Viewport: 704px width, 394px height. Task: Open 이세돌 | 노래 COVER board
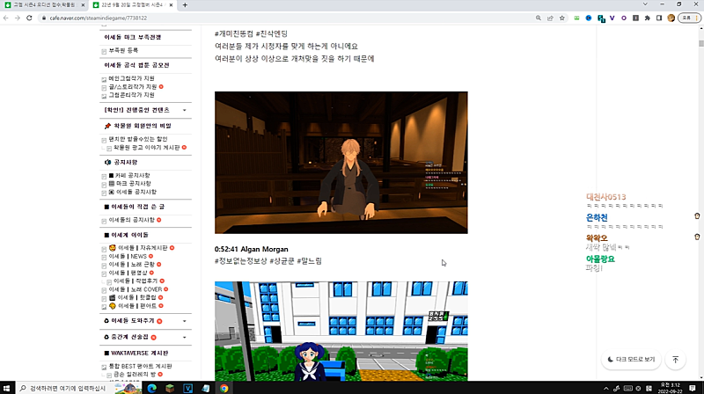pyautogui.click(x=136, y=289)
